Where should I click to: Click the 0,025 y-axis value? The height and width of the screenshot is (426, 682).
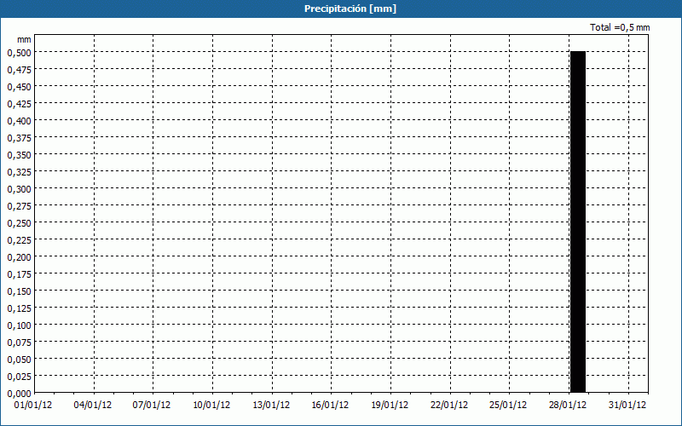point(20,377)
